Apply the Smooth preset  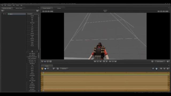tap(32, 33)
